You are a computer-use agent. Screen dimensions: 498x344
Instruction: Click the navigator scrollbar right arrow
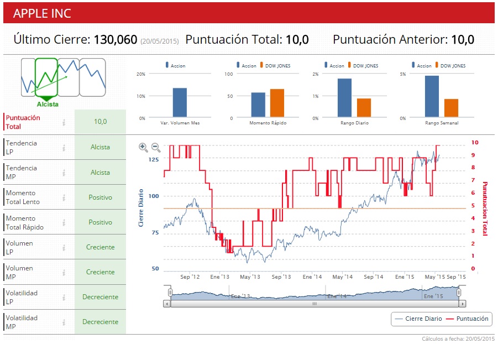click(463, 304)
